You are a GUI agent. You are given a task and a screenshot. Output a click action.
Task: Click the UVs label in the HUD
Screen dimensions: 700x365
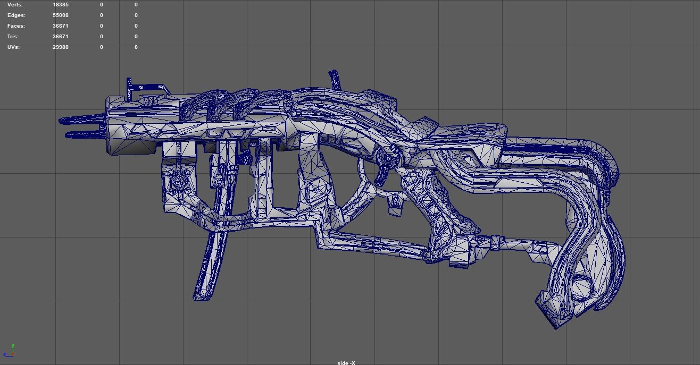point(14,47)
